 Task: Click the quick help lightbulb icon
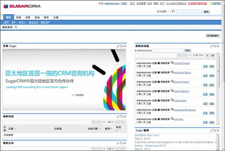coord(210,4)
